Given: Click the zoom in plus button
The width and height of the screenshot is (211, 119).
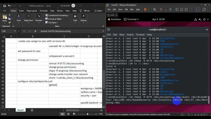Looking at the screenshot, I should [x=96, y=114].
